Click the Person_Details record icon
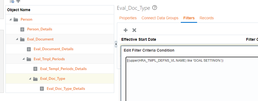Screen dimensions: 258x101 click(x=22, y=29)
